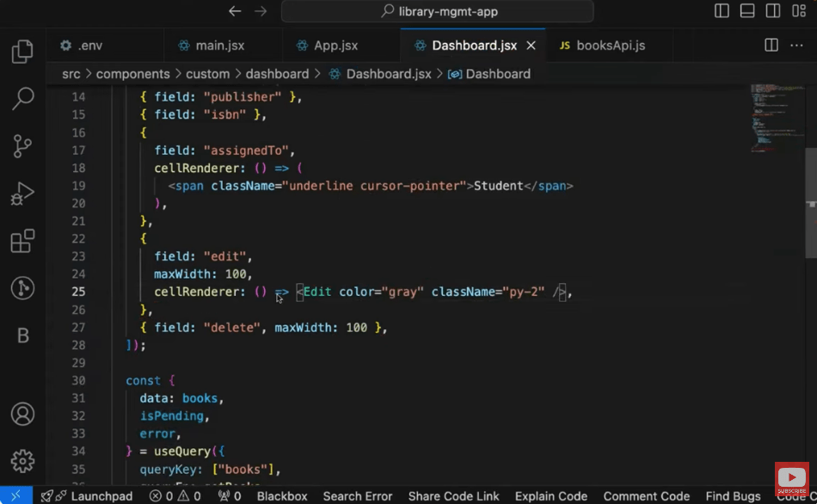Expand the components breadcrumb
Viewport: 817px width, 504px height.
136,74
